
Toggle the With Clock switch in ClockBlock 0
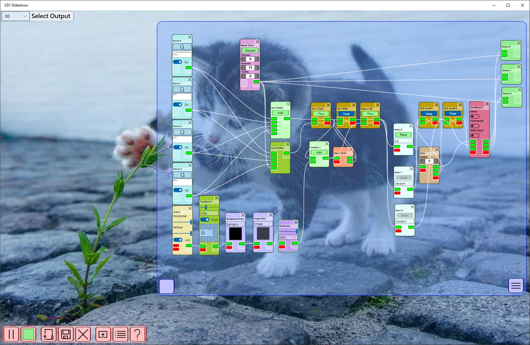[x=475, y=136]
